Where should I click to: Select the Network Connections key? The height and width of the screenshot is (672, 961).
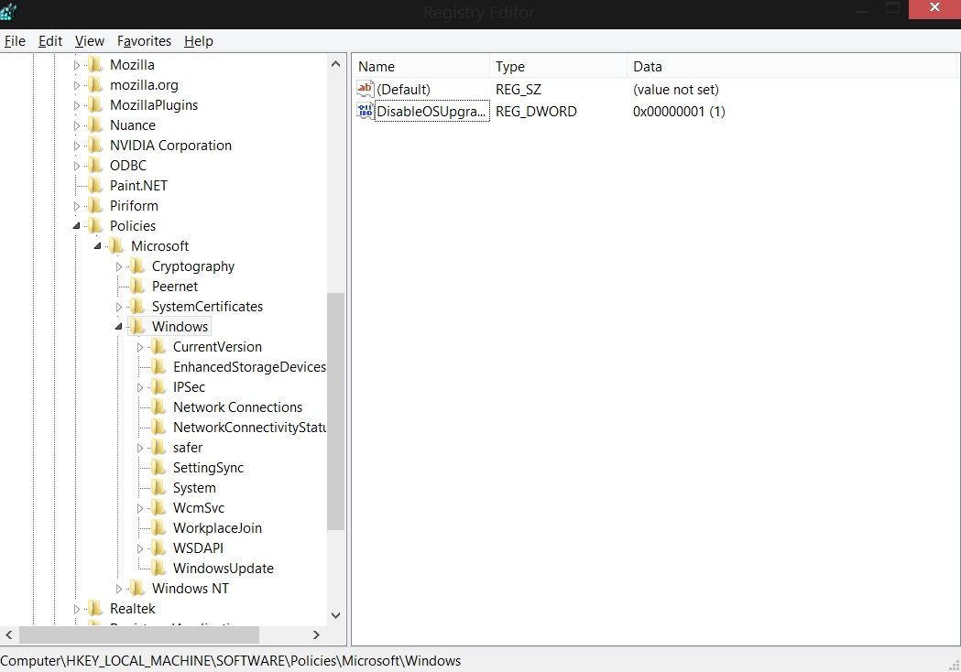pyautogui.click(x=237, y=407)
